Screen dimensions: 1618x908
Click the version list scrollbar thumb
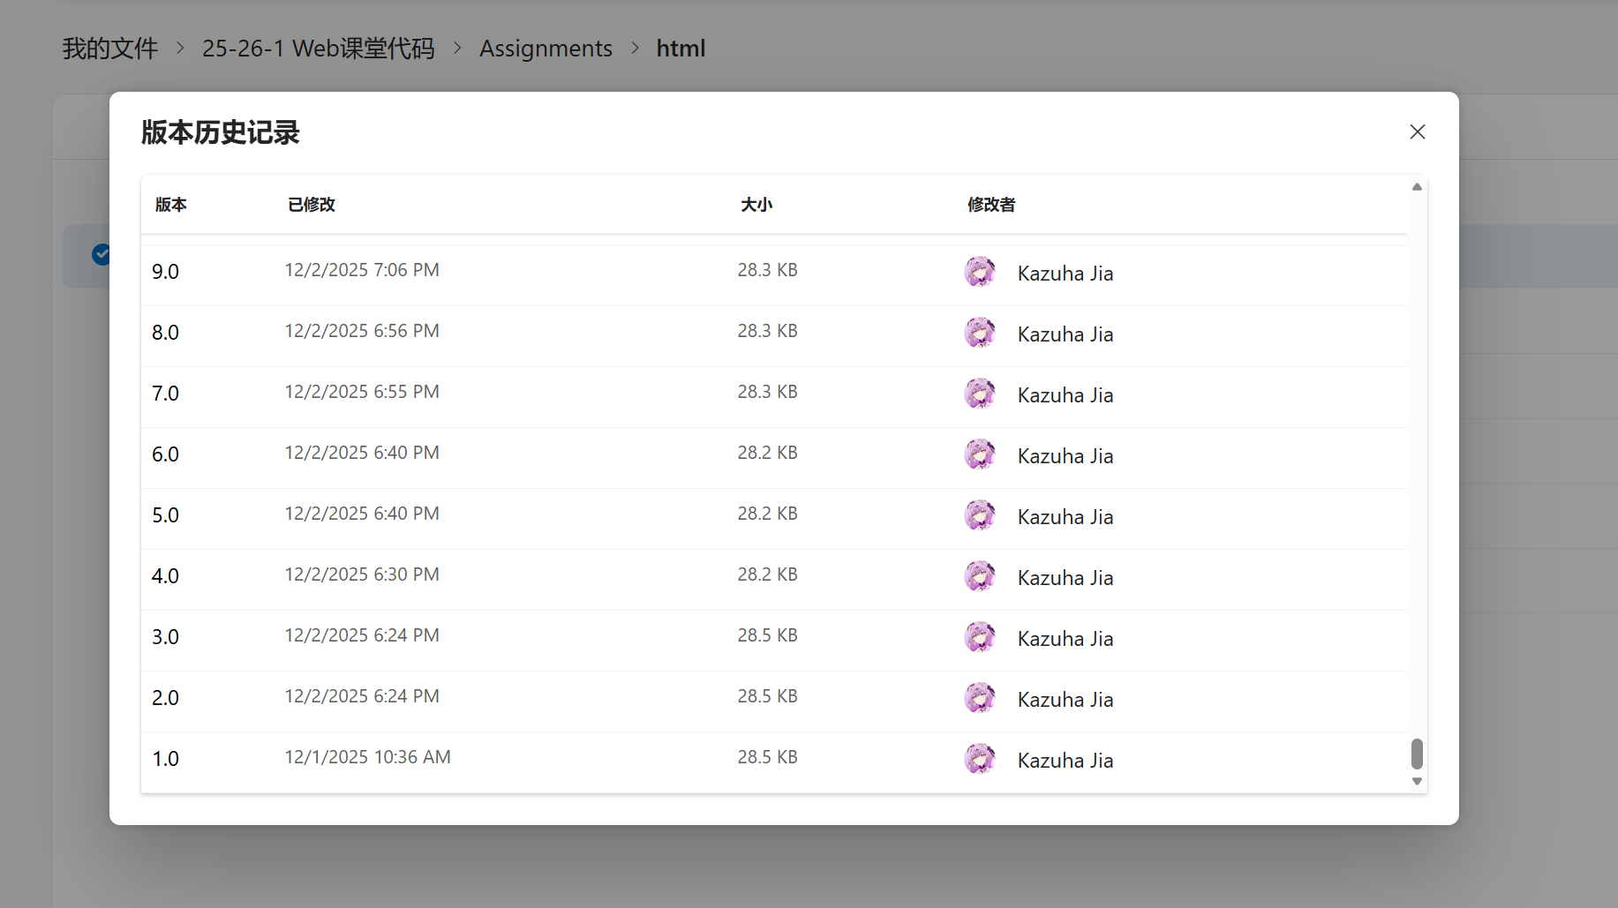pyautogui.click(x=1417, y=754)
